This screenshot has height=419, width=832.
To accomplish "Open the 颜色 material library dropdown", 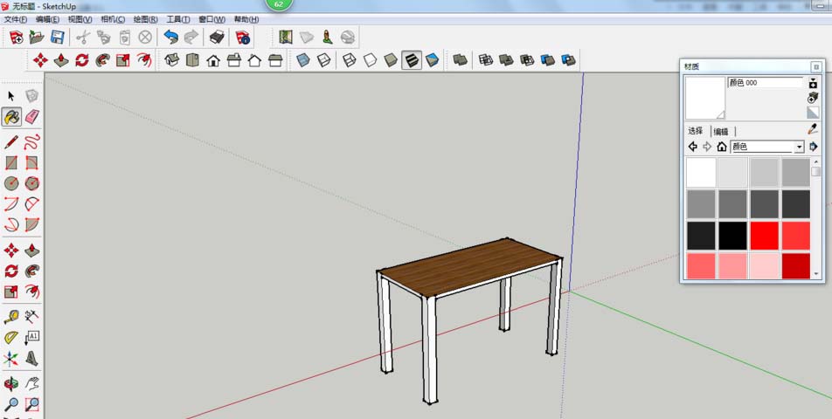I will [x=768, y=147].
